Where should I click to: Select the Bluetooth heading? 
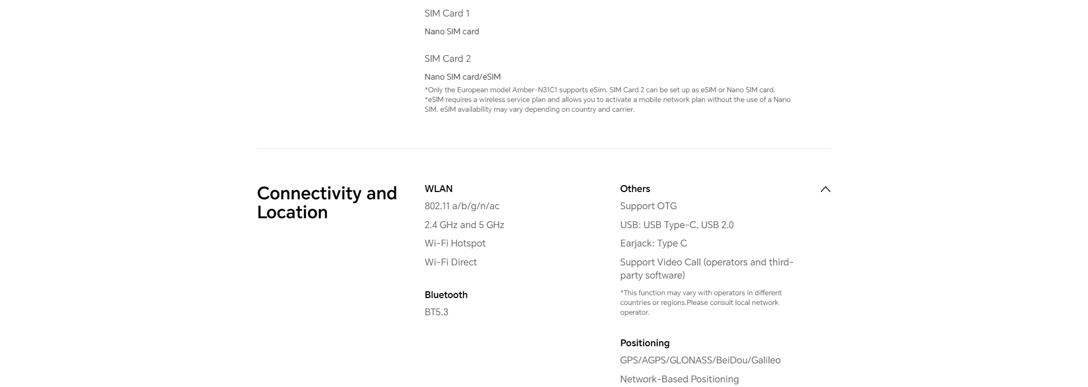[446, 295]
